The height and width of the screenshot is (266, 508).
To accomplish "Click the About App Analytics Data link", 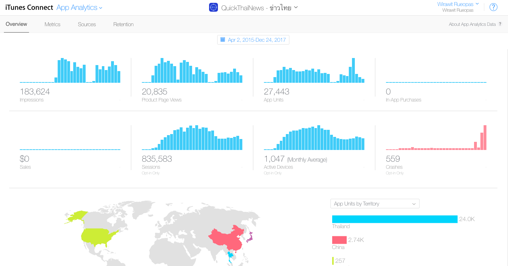I will (472, 24).
